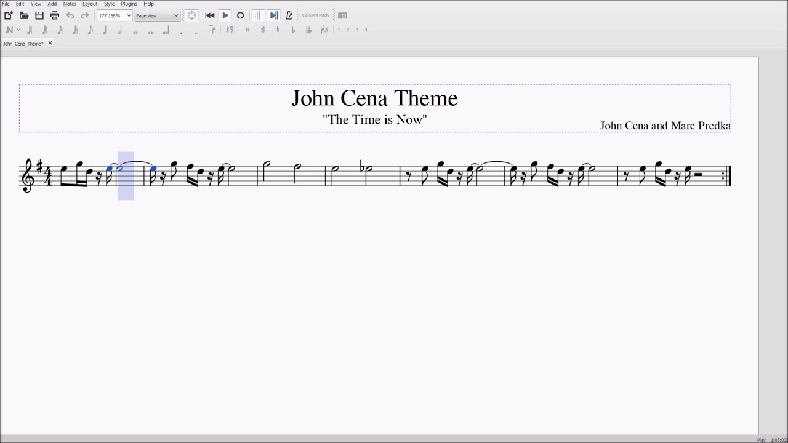Open the Plugins menu
The width and height of the screenshot is (788, 443).
(129, 4)
